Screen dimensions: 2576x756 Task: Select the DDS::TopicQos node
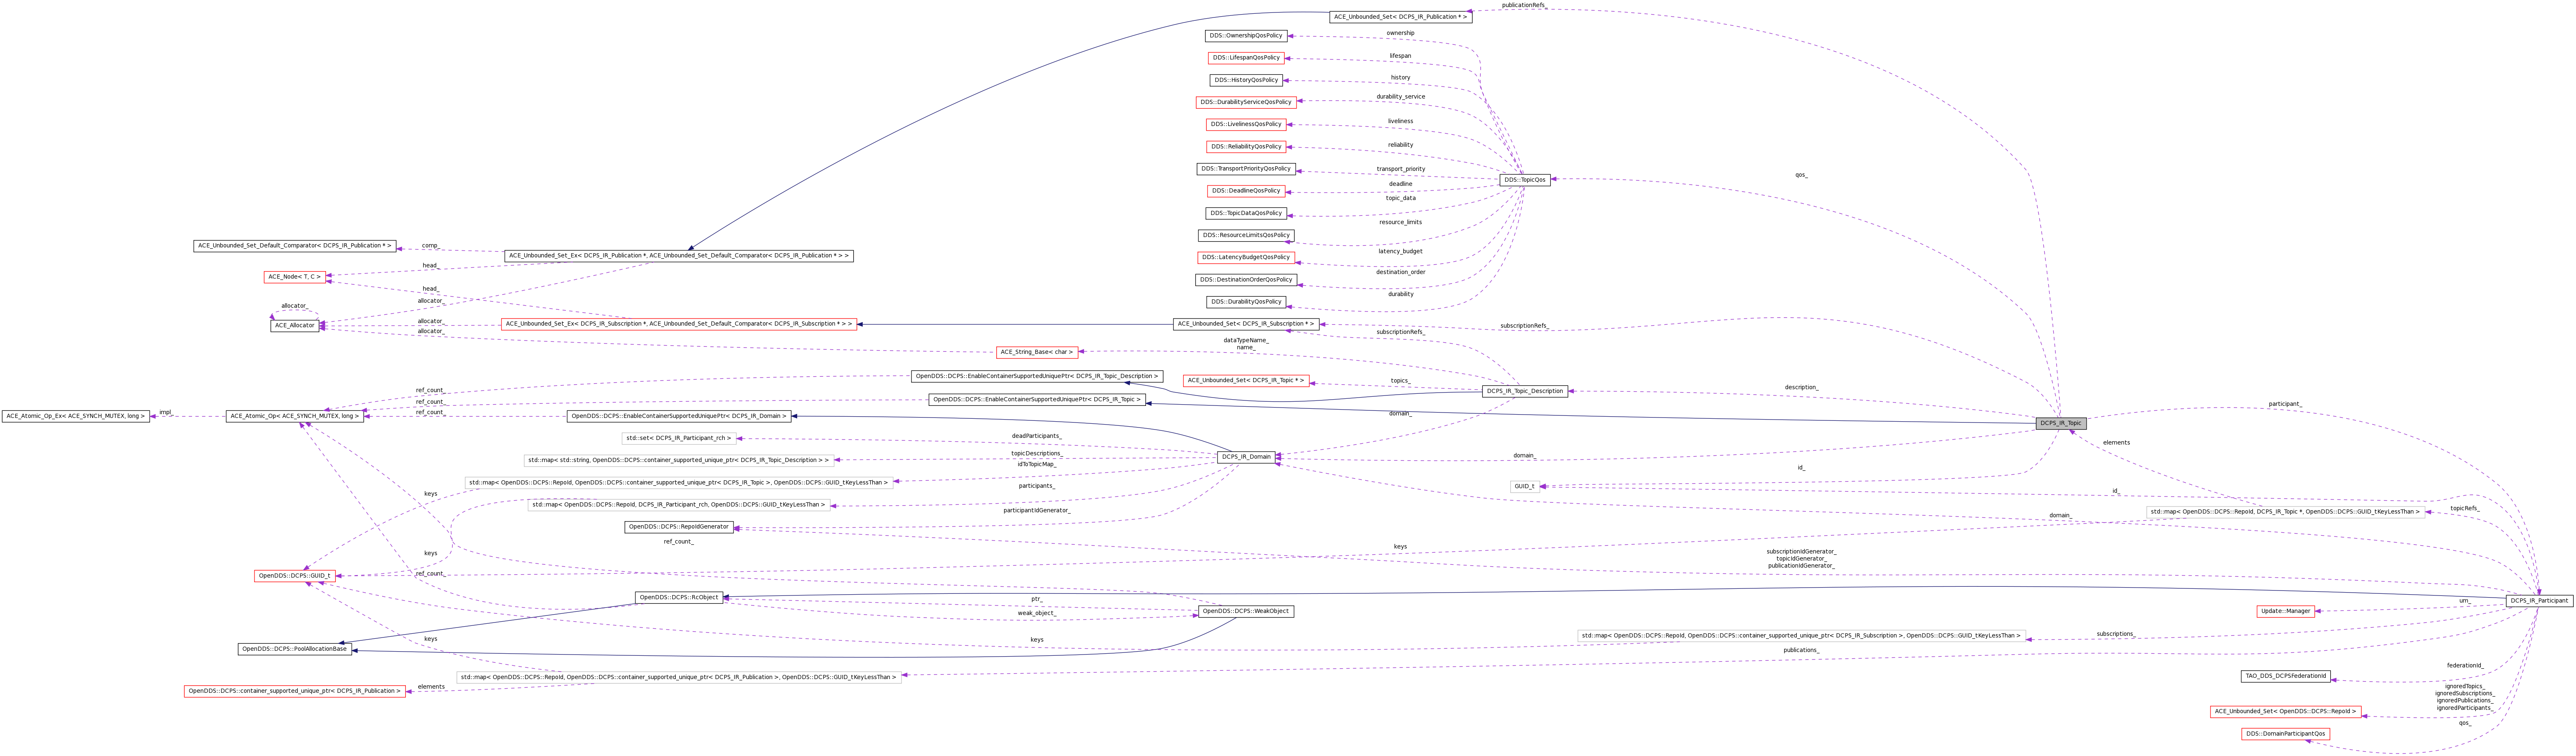click(x=1525, y=180)
